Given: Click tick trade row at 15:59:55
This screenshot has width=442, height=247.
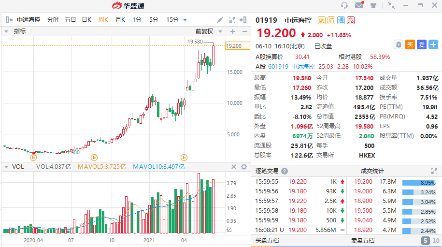Looking at the screenshot, I should pyautogui.click(x=299, y=182).
